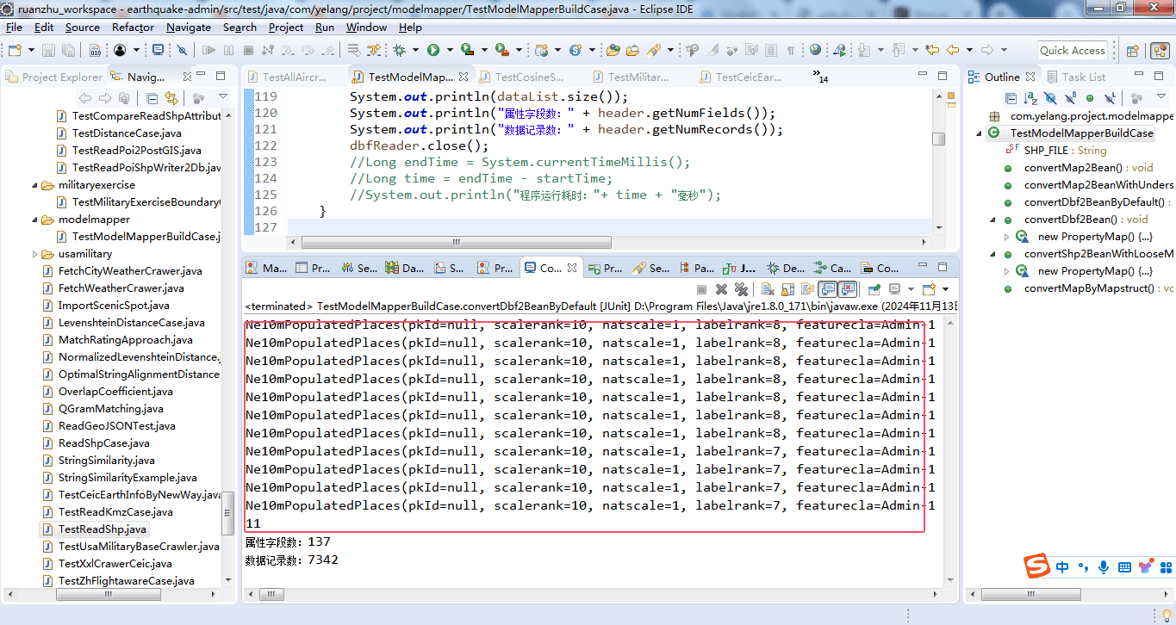Click the Skip All Breakpoints icon
Screen dimensions: 1176x625
182,50
